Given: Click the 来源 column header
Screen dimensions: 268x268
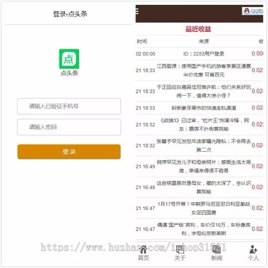Looking at the screenshot, I should pyautogui.click(x=204, y=42).
